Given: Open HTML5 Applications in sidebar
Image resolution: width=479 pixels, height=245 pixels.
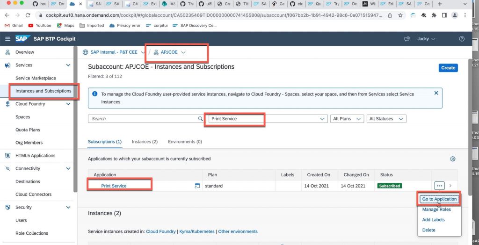Looking at the screenshot, I should click(36, 156).
